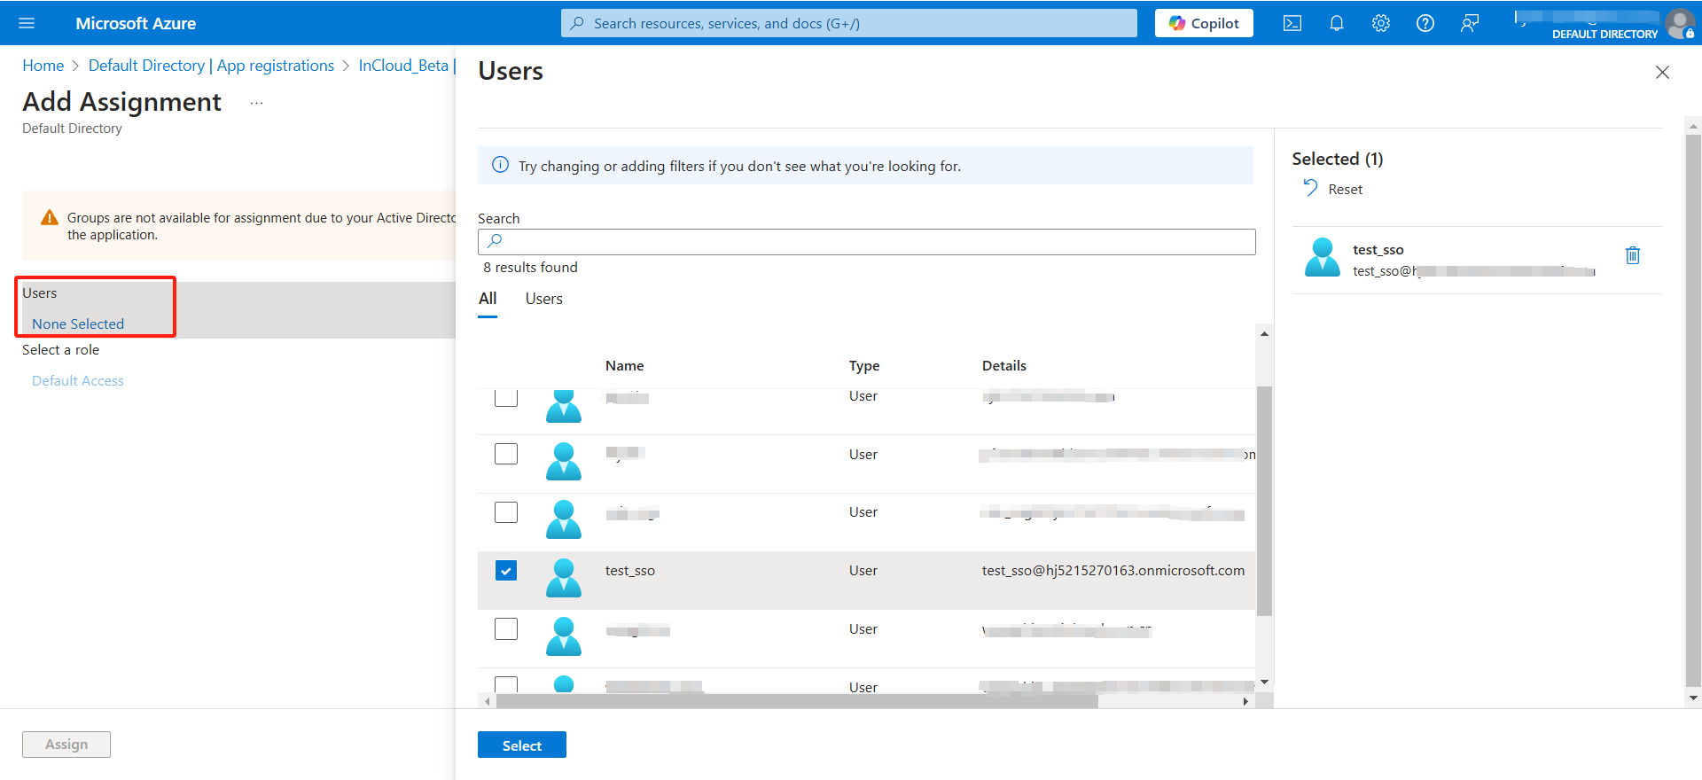The width and height of the screenshot is (1702, 780).
Task: Open the Azure portal hamburger menu
Action: (x=27, y=23)
